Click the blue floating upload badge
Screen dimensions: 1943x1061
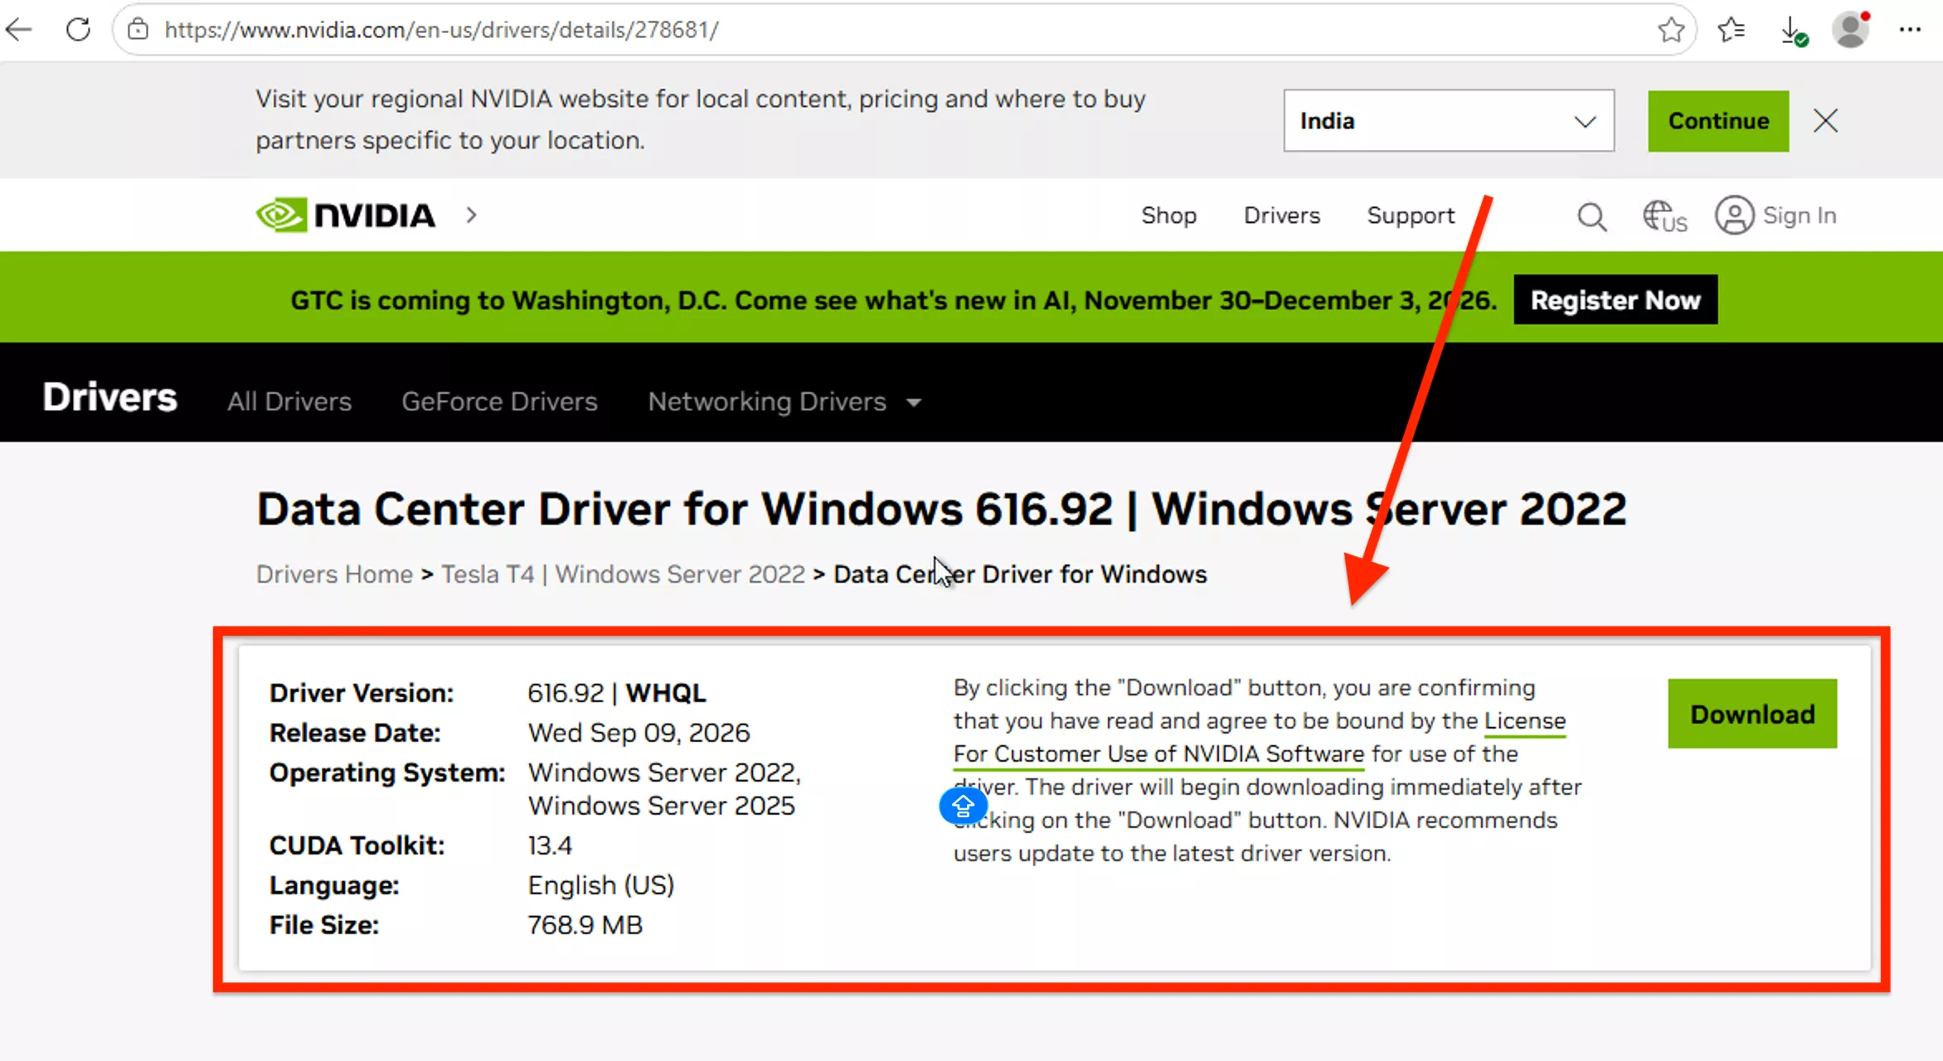click(x=963, y=806)
